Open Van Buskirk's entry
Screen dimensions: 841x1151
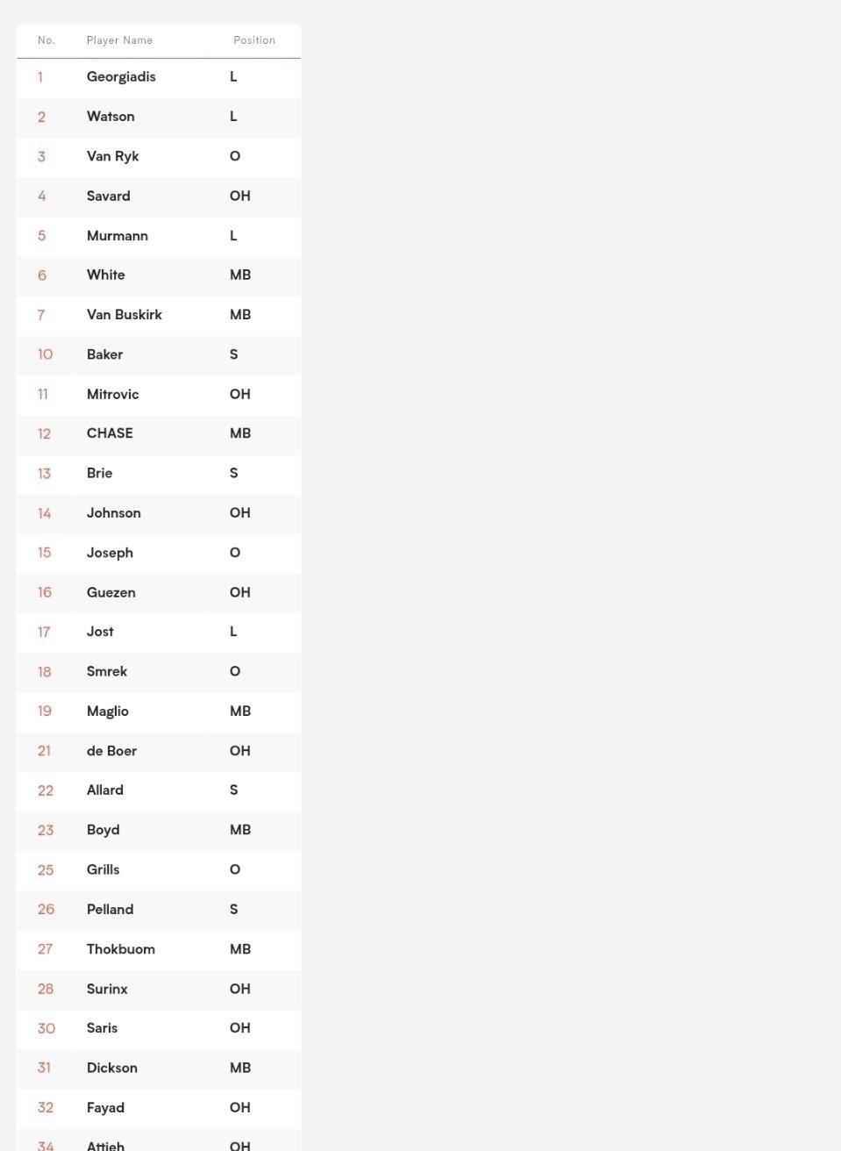159,314
